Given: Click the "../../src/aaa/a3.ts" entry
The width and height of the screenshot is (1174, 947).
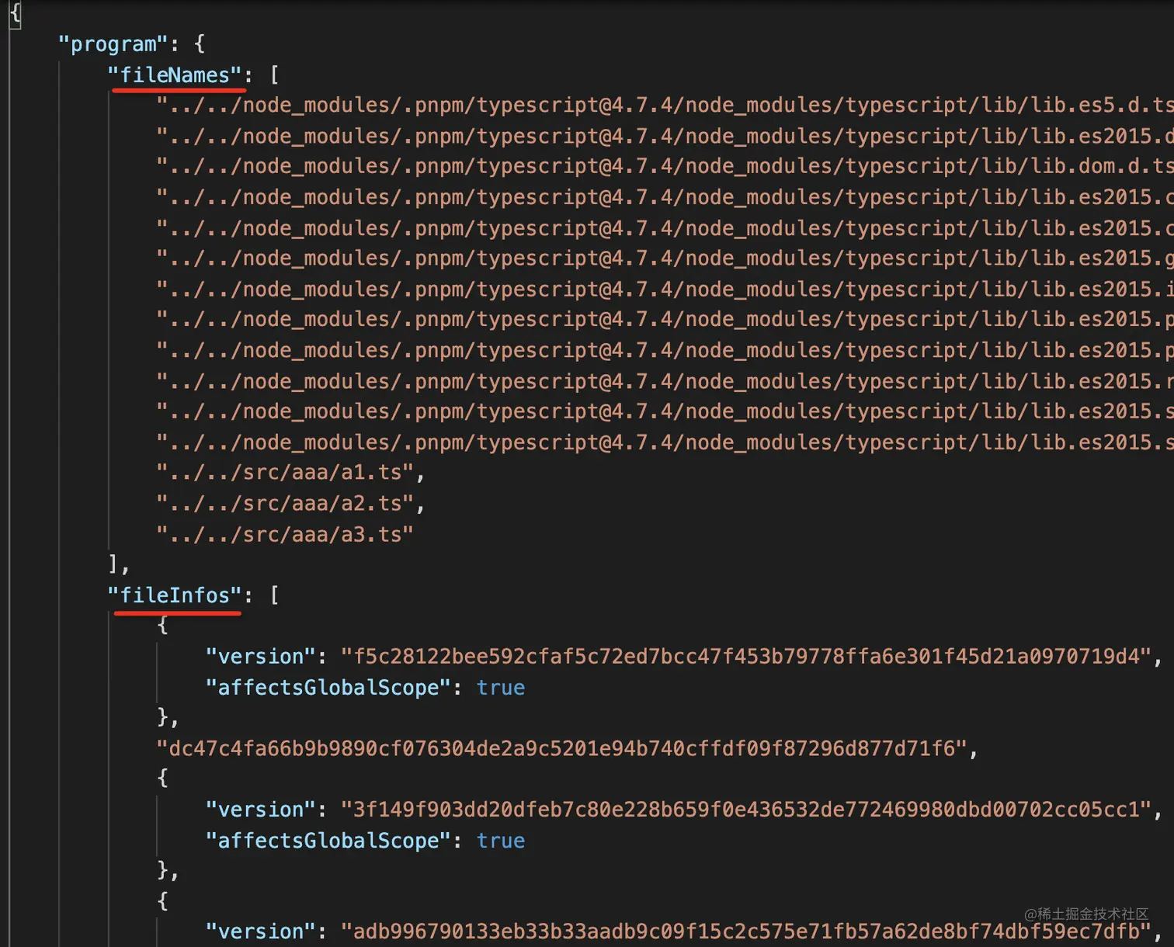Looking at the screenshot, I should pyautogui.click(x=285, y=535).
